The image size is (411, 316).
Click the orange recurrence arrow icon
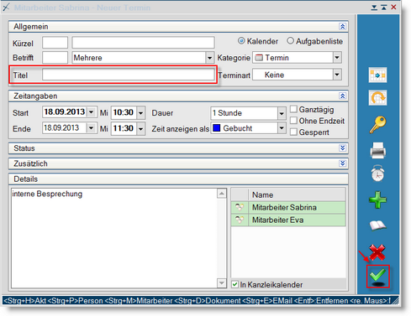click(x=377, y=98)
